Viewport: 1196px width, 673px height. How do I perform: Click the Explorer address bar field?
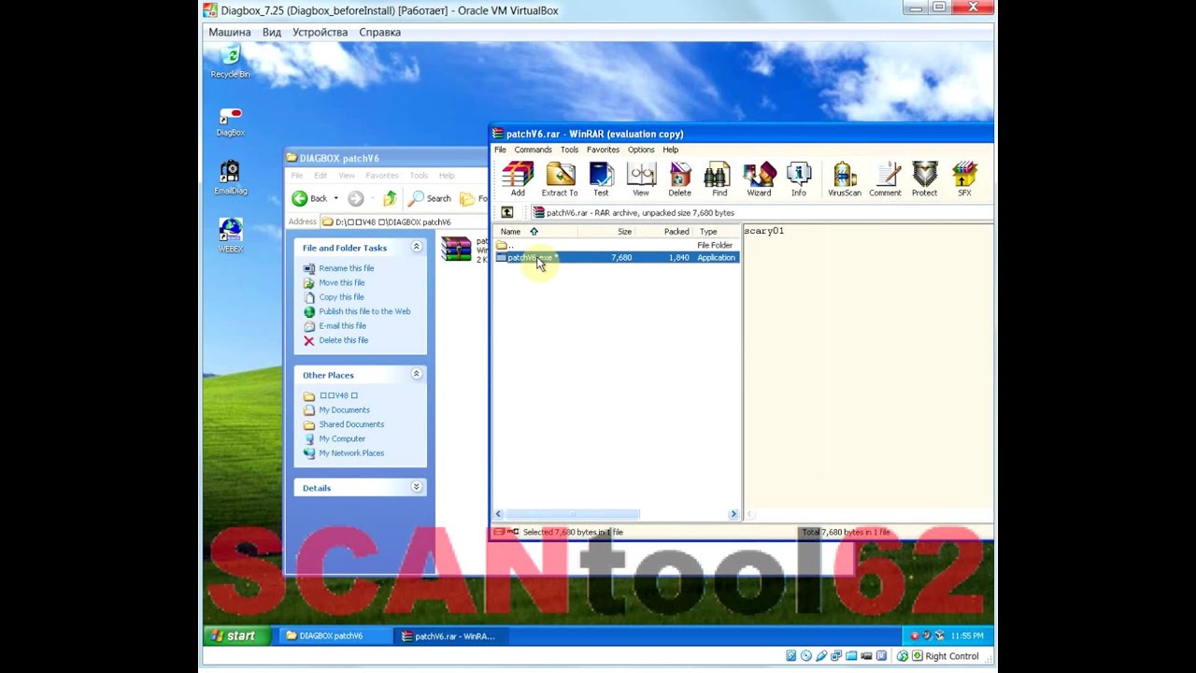tap(404, 222)
